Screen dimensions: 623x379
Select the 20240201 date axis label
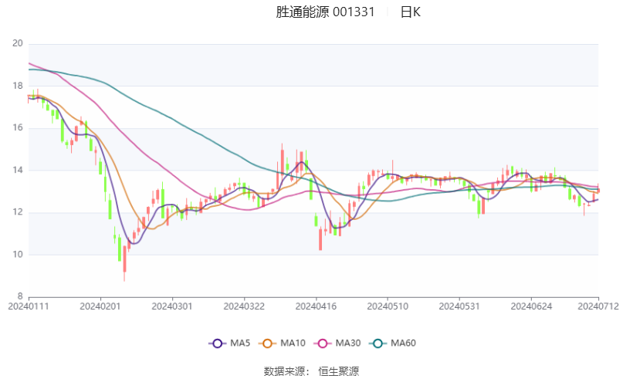[100, 306]
